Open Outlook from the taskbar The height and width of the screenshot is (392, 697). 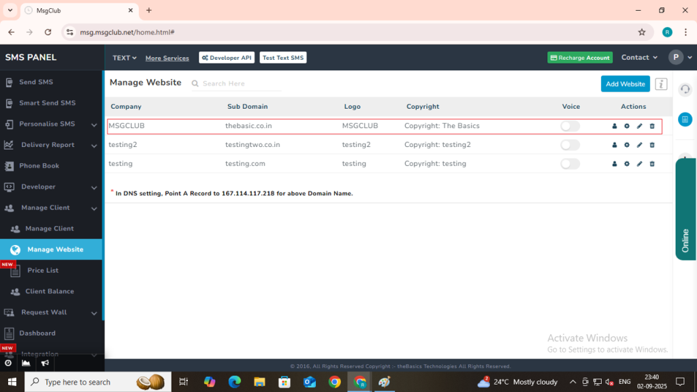[310, 382]
